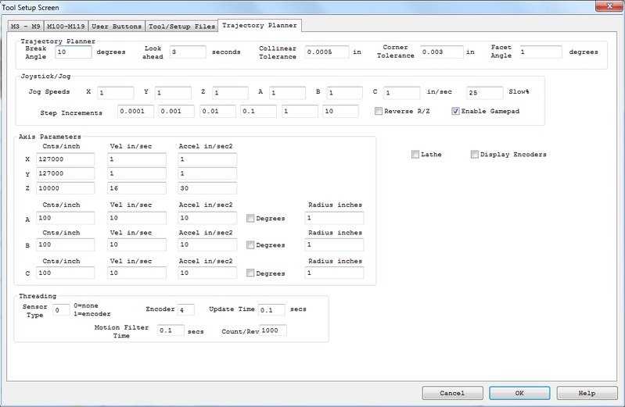Click the Cancel button
The image size is (625, 407).
[x=452, y=393]
